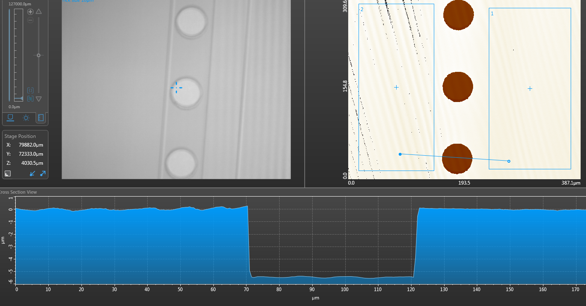Click the wavy-lines icon beside the ruler
Screen dimensions: 586x306
(x=30, y=99)
